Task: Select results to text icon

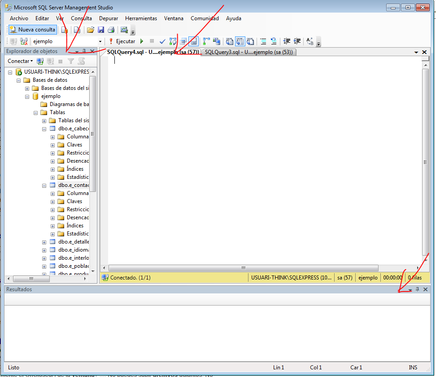Action: (229, 41)
